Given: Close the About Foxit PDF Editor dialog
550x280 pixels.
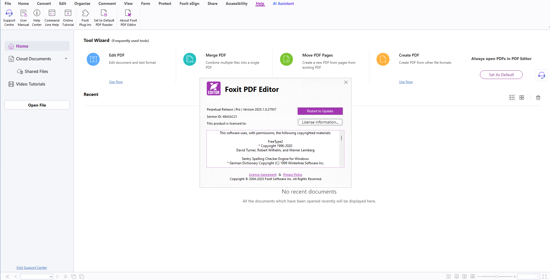Looking at the screenshot, I should pyautogui.click(x=346, y=82).
